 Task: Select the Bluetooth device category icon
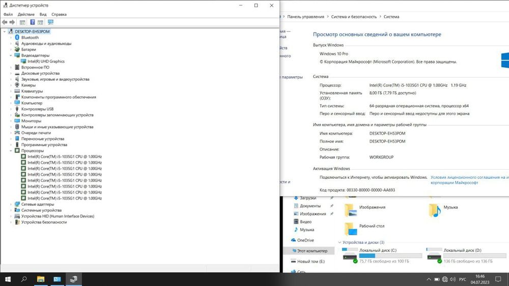click(x=17, y=38)
